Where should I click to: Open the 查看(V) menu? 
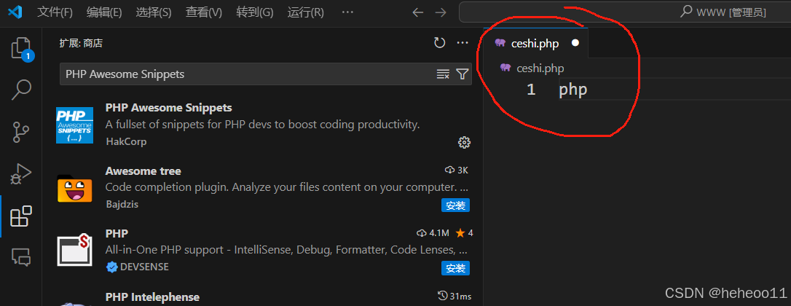click(x=204, y=12)
